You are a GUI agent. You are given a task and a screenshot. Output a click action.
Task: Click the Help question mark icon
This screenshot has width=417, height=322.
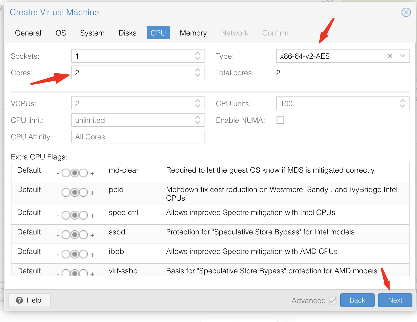coord(19,300)
